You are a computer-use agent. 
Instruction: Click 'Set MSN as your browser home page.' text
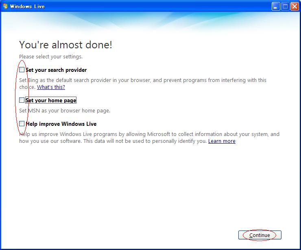pos(65,110)
